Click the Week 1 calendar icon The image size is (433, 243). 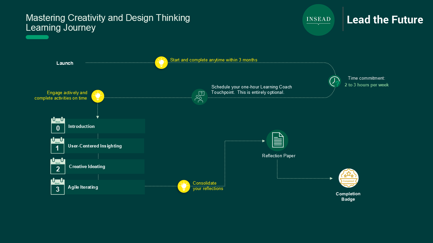(58, 145)
